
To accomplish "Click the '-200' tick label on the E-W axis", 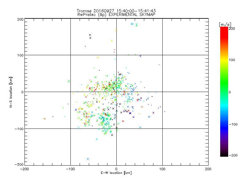I will tap(24, 169).
